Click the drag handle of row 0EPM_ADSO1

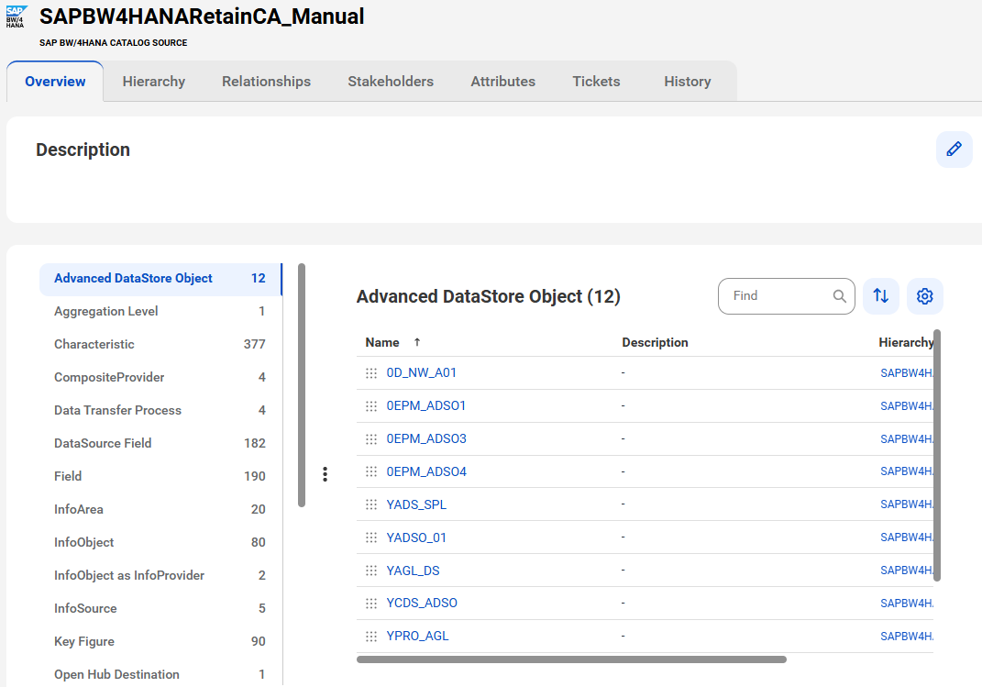point(370,405)
